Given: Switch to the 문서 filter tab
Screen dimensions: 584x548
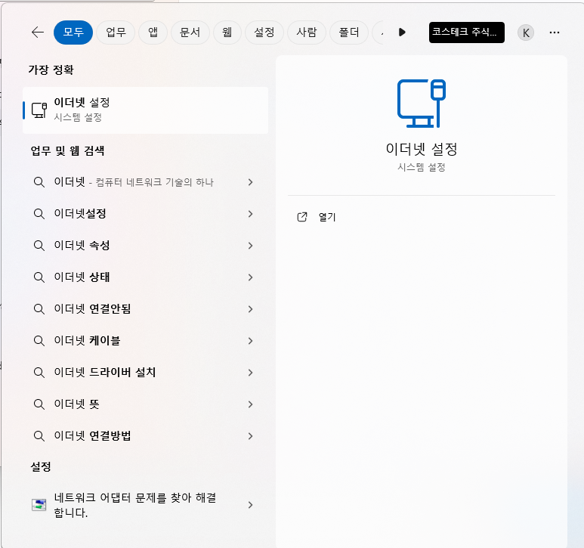Looking at the screenshot, I should coord(190,33).
